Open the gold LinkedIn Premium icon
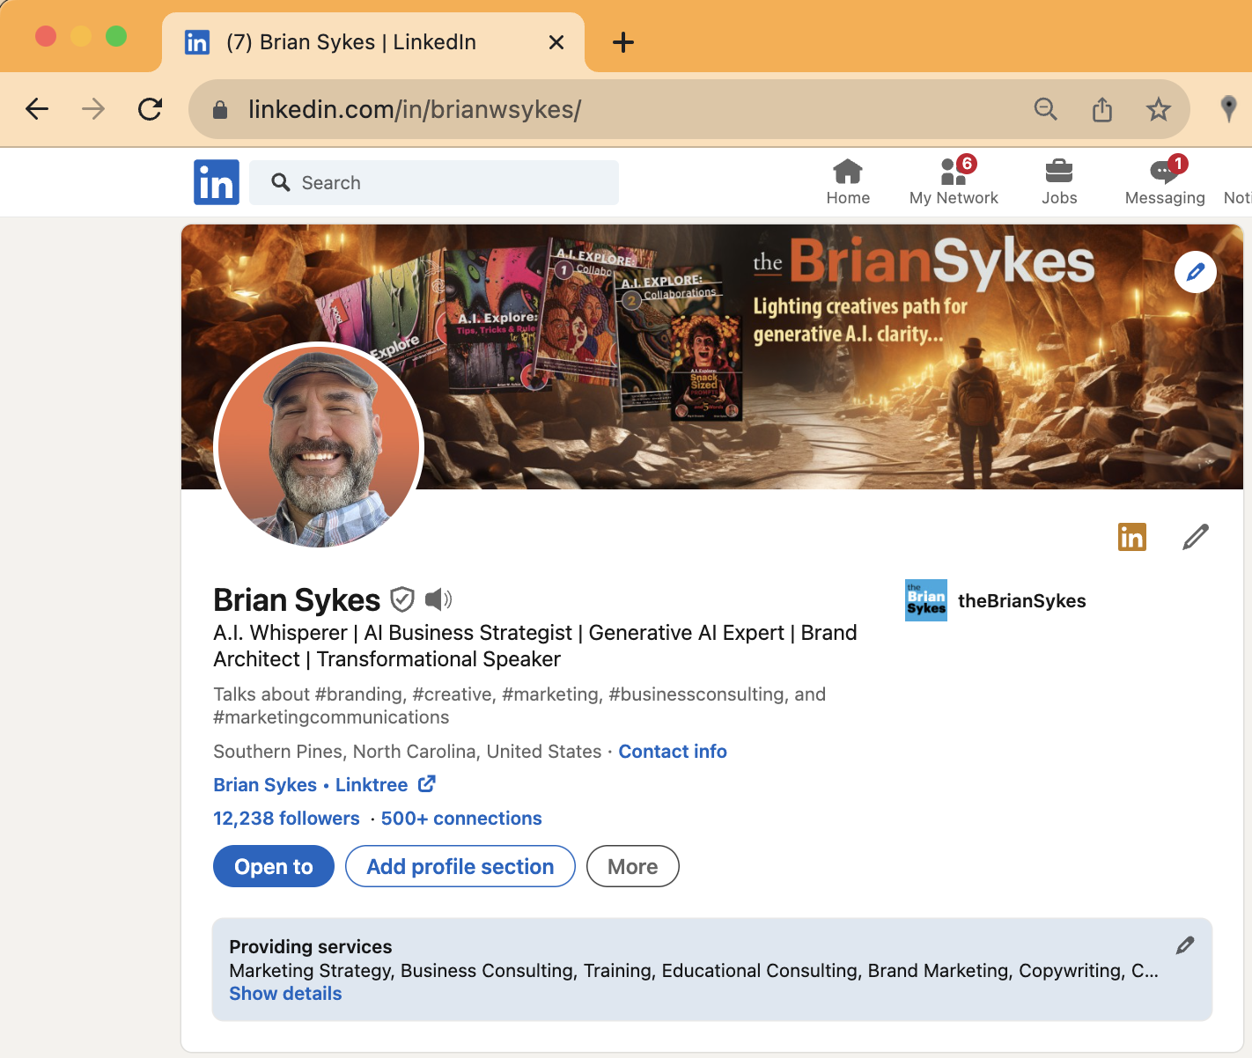 [1131, 536]
